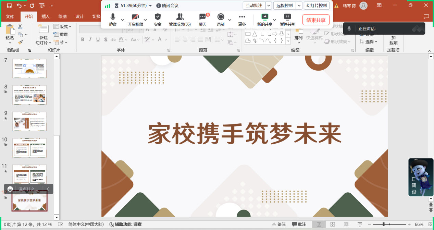This screenshot has width=434, height=230.
Task: Open Manage Members (56) panel
Action: pyautogui.click(x=180, y=20)
